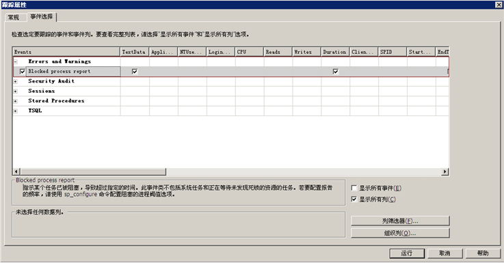
Task: Select the Security Audit row label
Action: 51,81
